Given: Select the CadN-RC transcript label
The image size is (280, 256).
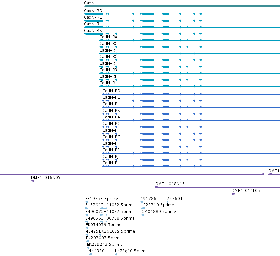Looking at the screenshot, I should (x=108, y=44).
